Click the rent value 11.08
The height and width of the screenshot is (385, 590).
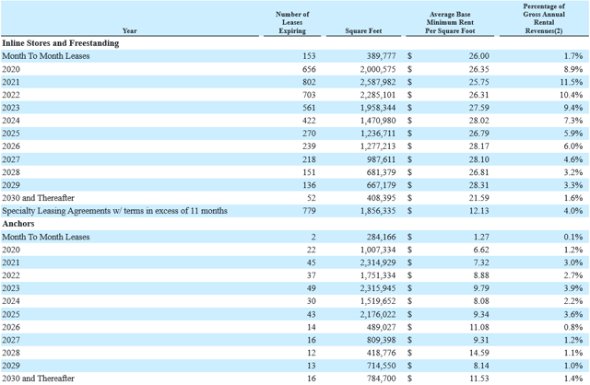[x=479, y=327]
